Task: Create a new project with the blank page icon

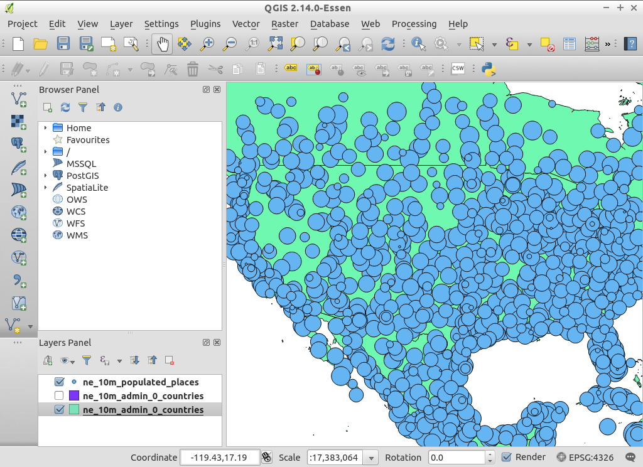Action: [x=18, y=43]
